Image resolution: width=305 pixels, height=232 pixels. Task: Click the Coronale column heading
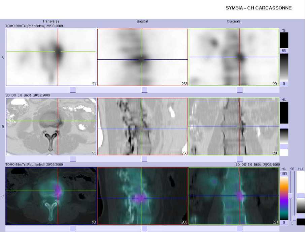[x=234, y=21]
